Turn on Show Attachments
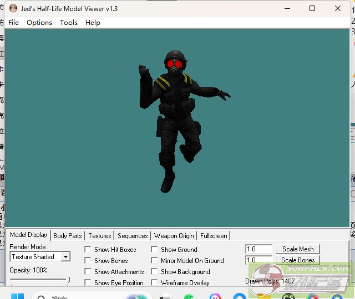The width and height of the screenshot is (355, 299). pos(88,272)
